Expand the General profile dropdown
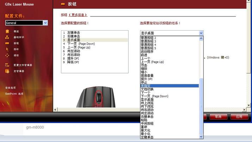 pos(45,23)
